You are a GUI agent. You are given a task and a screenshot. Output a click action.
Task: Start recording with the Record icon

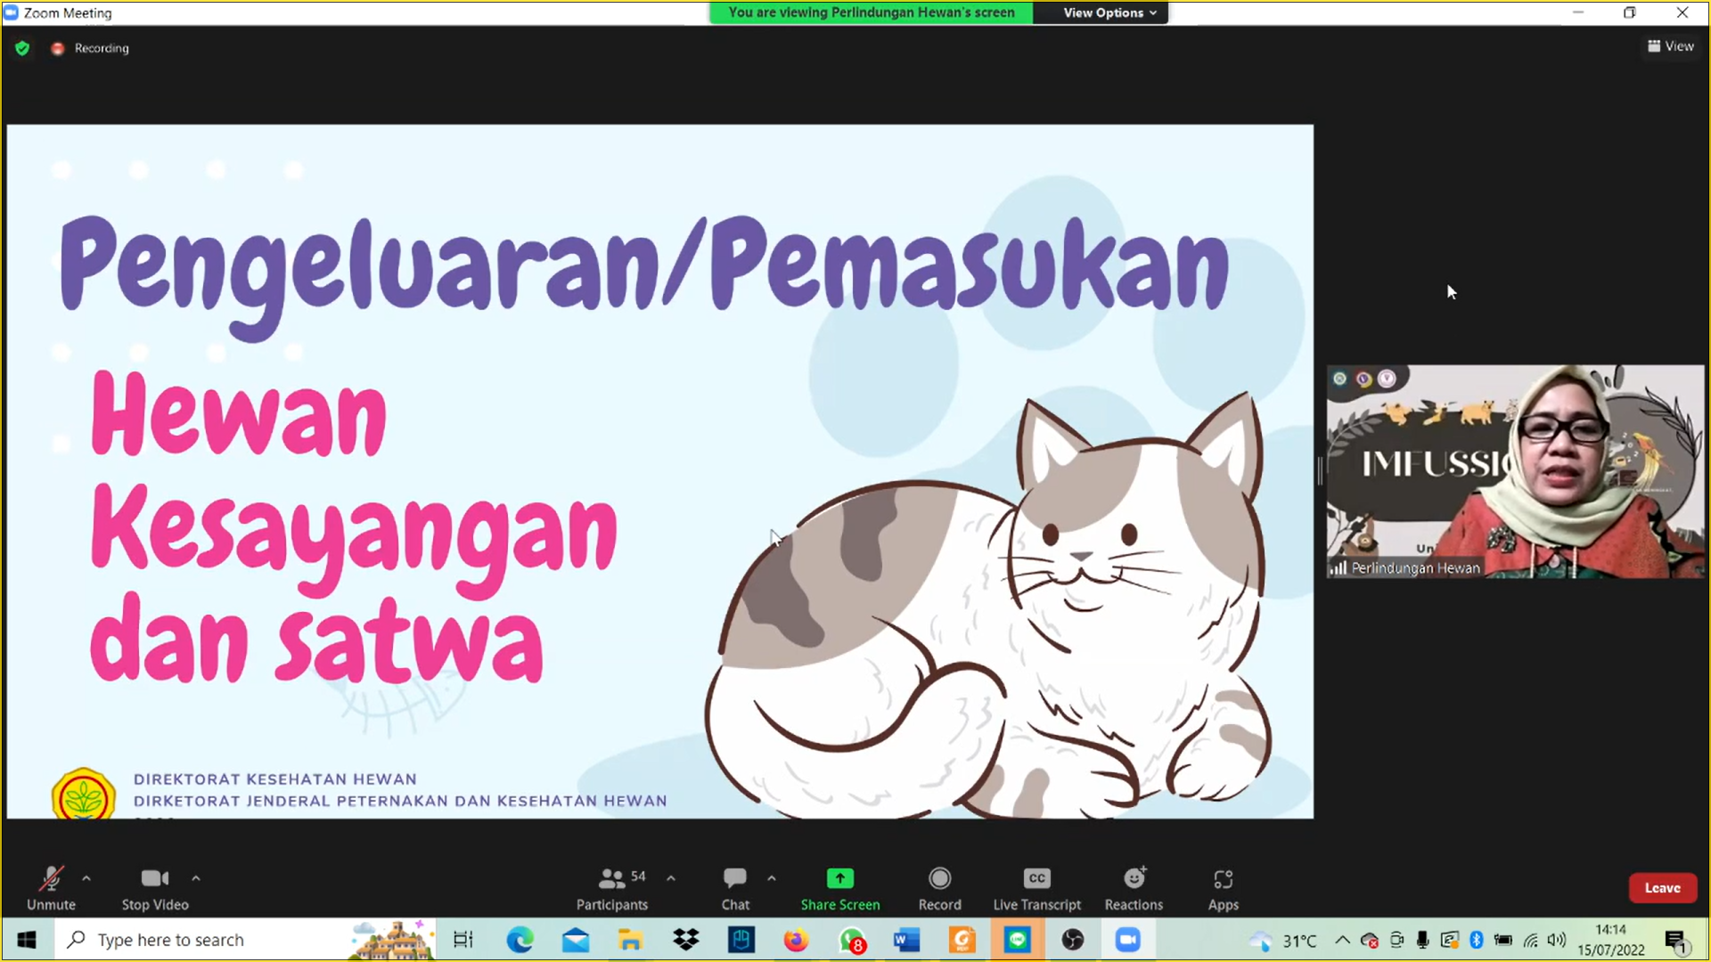(939, 879)
